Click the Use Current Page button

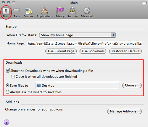61,51
